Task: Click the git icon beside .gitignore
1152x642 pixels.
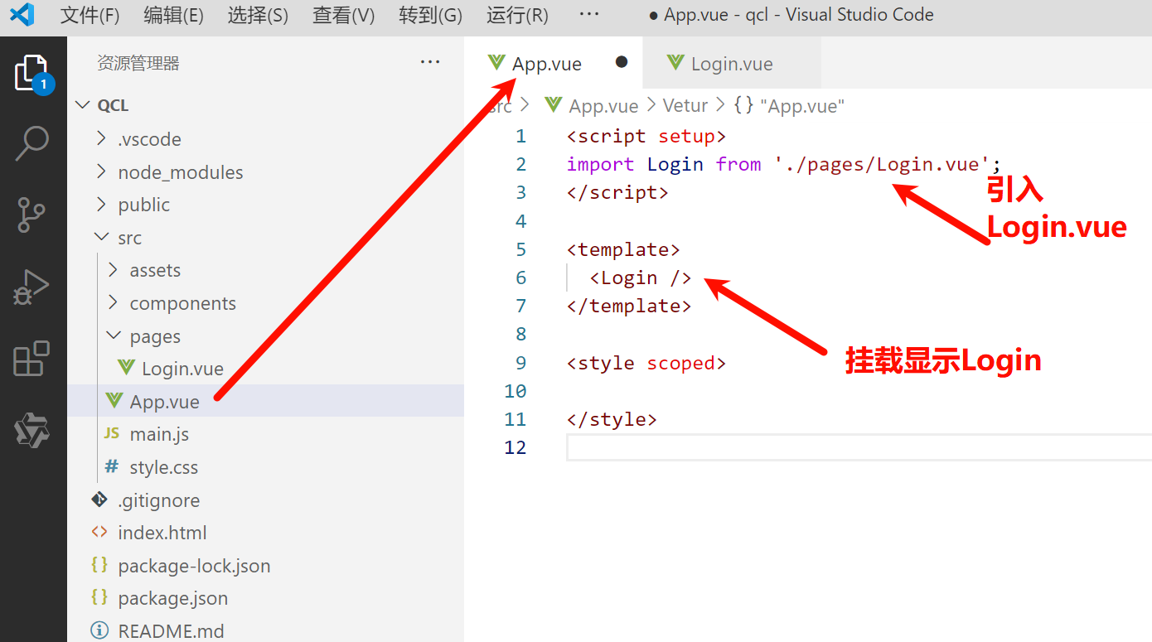Action: (99, 500)
